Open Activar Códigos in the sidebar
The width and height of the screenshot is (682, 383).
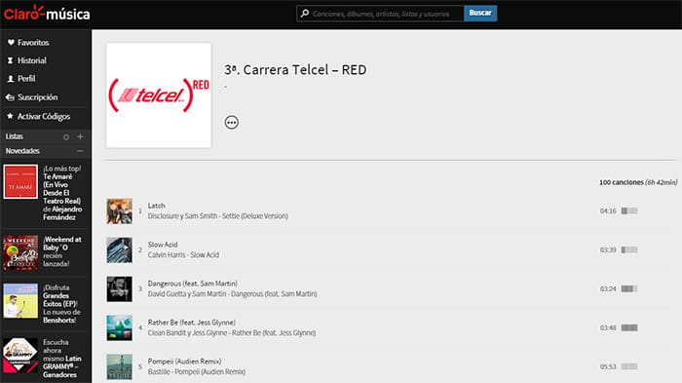(x=44, y=117)
